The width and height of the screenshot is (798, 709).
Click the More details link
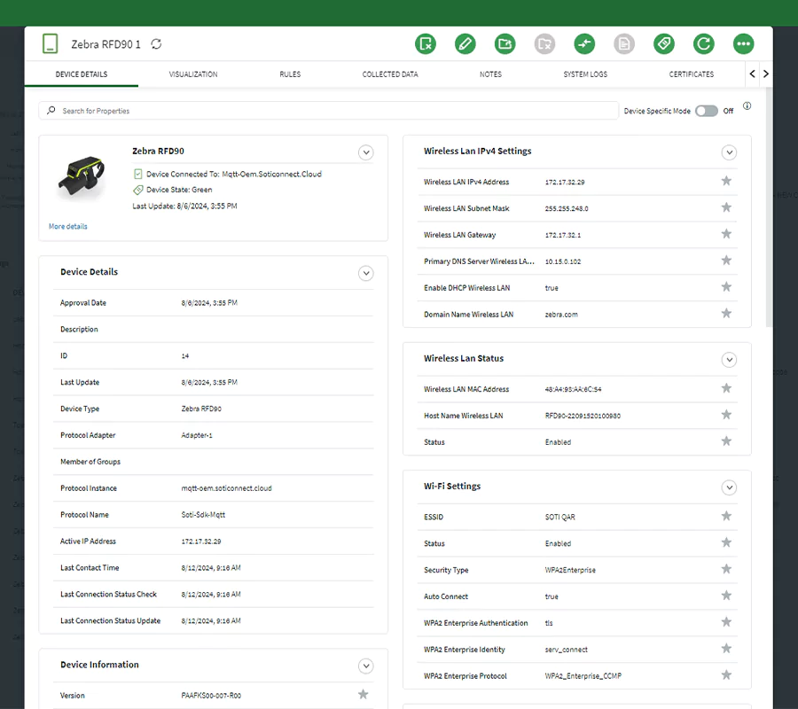[67, 226]
